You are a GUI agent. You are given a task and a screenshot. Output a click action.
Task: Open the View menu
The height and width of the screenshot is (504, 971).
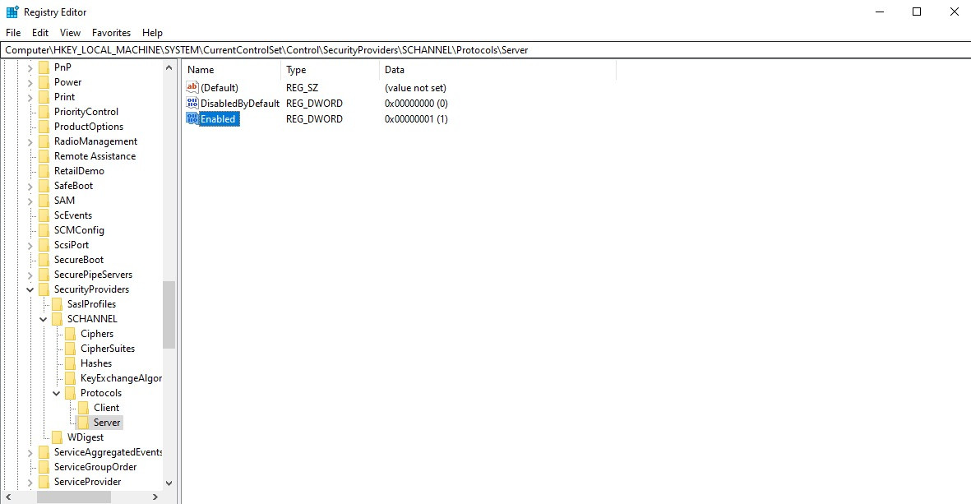(x=70, y=33)
